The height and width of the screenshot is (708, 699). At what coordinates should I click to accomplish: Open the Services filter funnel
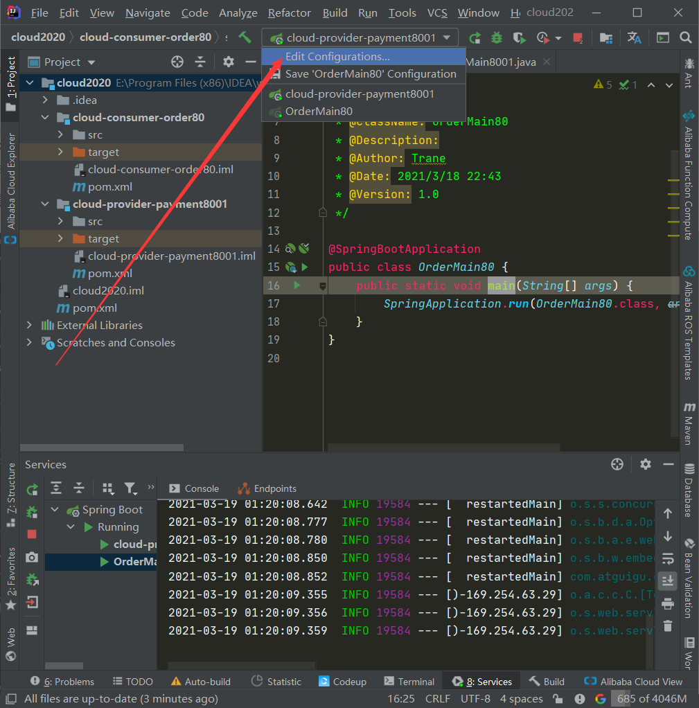(130, 488)
